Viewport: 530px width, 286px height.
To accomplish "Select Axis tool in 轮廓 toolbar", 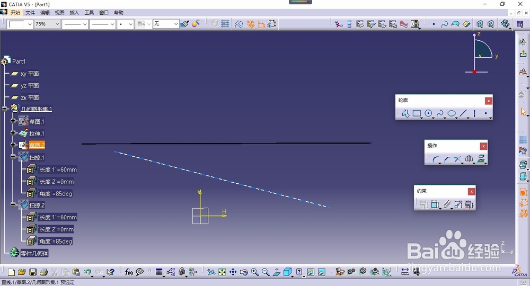I will [x=474, y=113].
